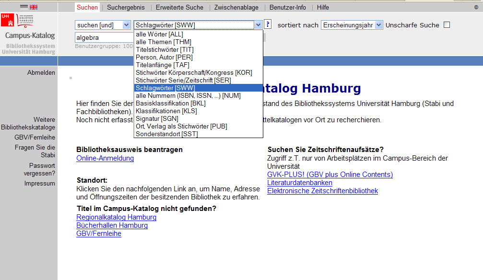The height and width of the screenshot is (280, 483).
Task: Open the Impressum link
Action: (40, 184)
